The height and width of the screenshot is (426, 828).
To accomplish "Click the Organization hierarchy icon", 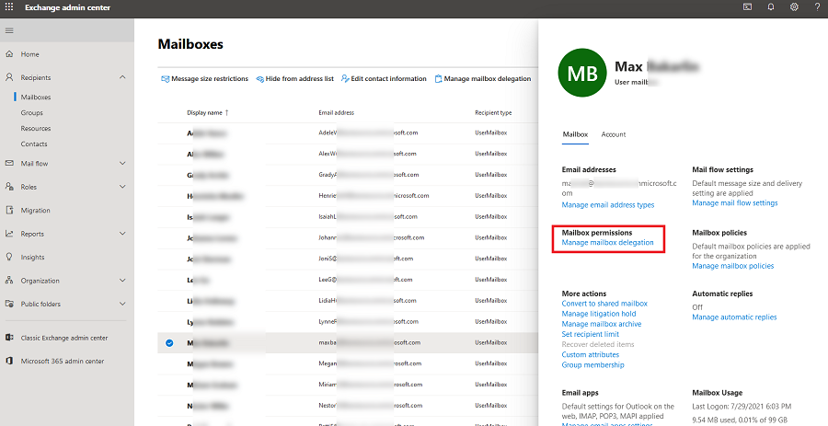I will point(9,281).
